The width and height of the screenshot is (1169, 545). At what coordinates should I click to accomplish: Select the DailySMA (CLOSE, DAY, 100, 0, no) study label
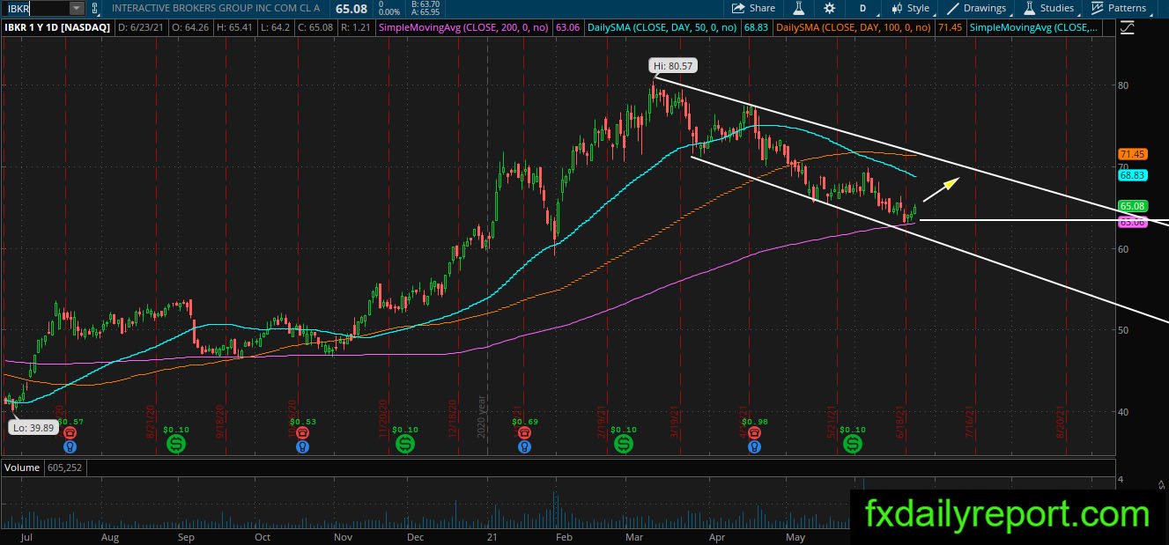coord(853,27)
